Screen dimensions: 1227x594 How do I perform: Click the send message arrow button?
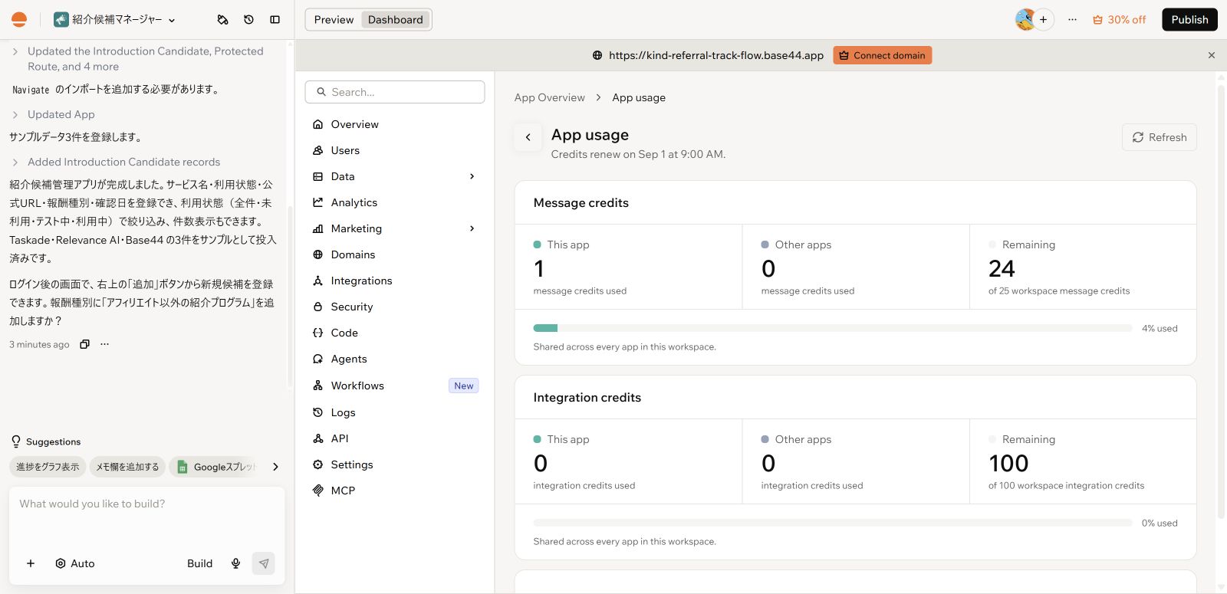point(263,563)
